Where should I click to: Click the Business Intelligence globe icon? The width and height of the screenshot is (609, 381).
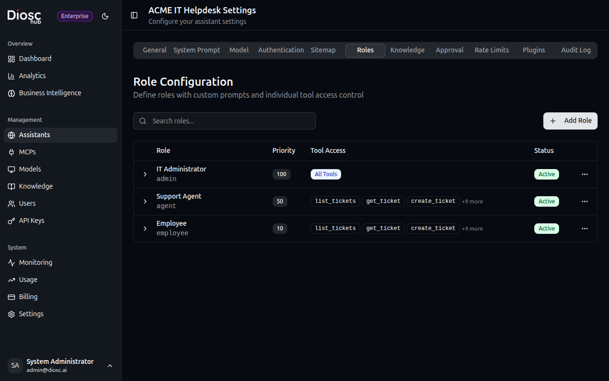pyautogui.click(x=11, y=93)
